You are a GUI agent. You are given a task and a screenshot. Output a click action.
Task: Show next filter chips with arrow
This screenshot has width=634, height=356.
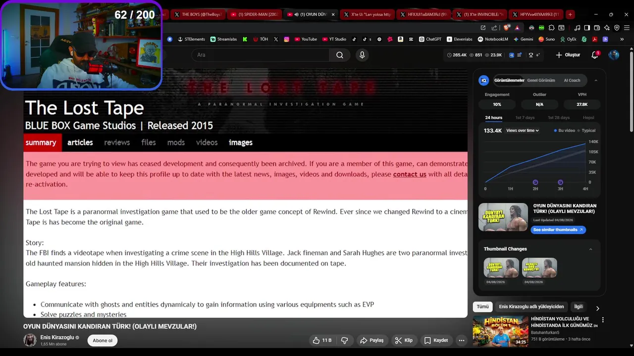coord(597,309)
